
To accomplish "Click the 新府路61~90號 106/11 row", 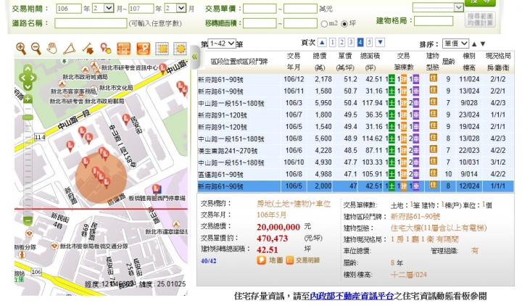I will (355, 91).
